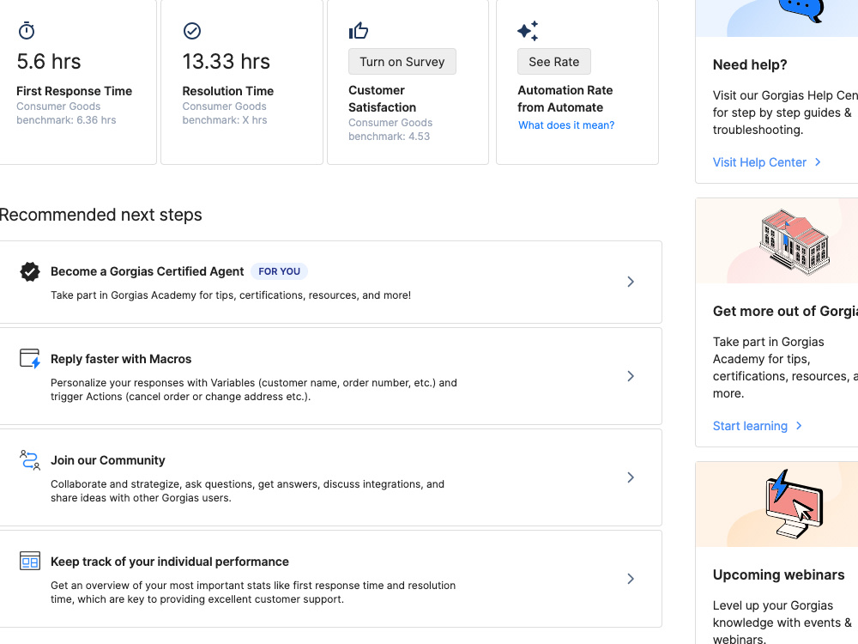Open Keep track of individual performance chevron
The height and width of the screenshot is (644, 858).
[631, 579]
